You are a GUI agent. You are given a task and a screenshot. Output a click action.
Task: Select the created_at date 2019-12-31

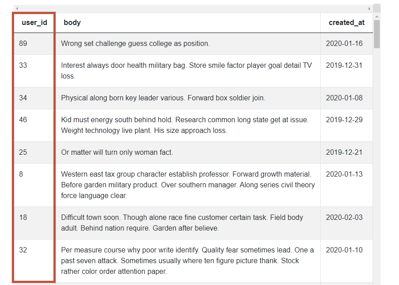click(344, 65)
